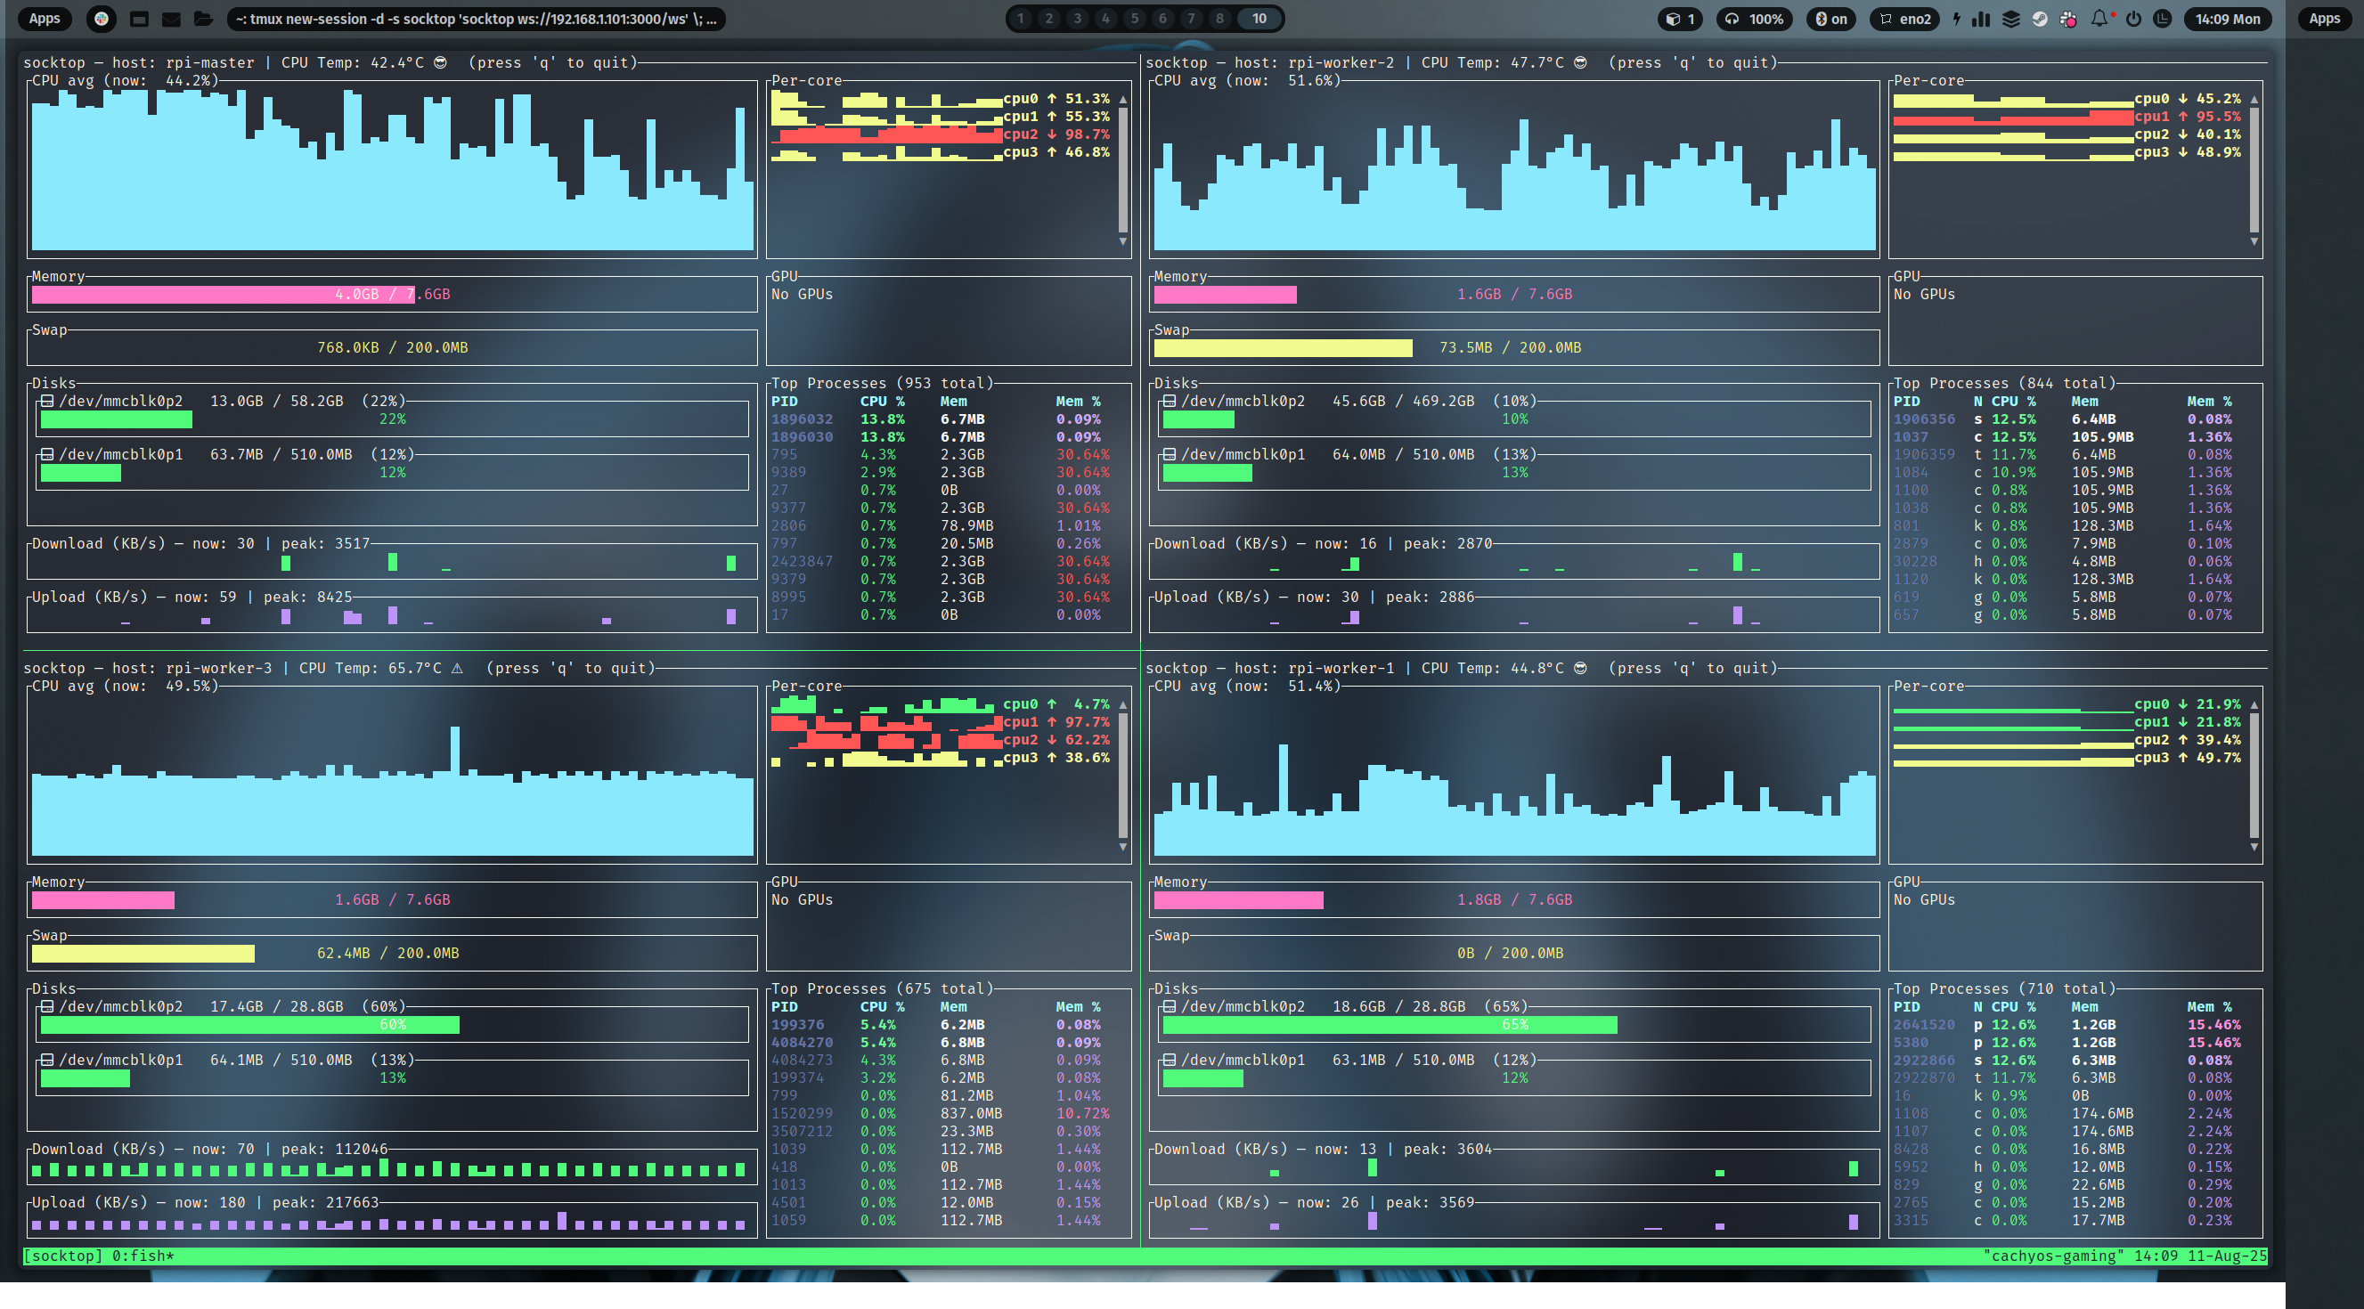
Task: Click the bar chart system monitor icon
Action: tap(1981, 19)
